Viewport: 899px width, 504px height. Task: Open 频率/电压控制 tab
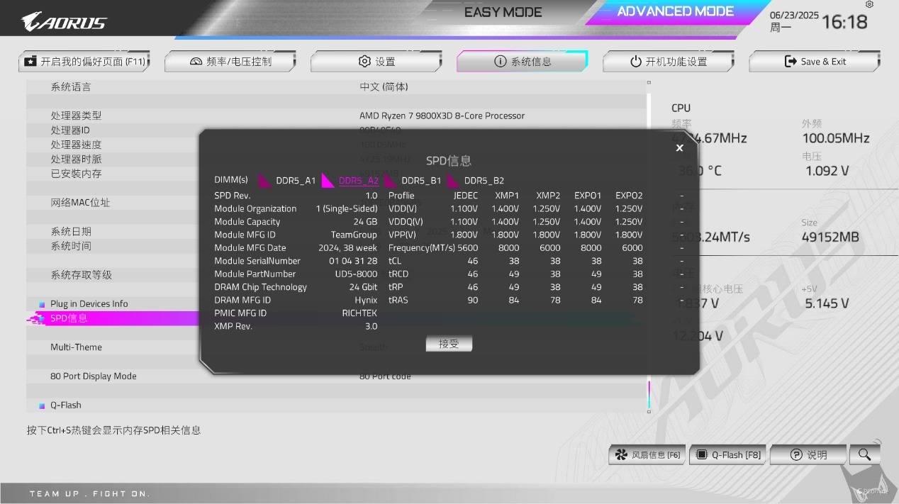[230, 62]
